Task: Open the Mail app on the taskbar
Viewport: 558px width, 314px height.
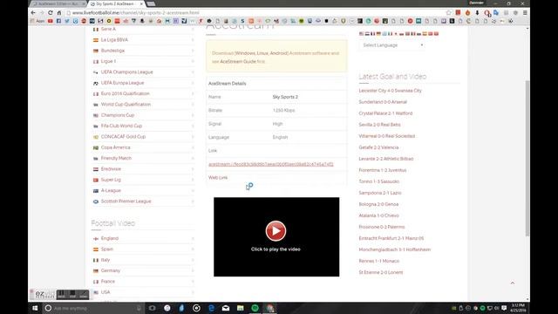Action: click(226, 308)
